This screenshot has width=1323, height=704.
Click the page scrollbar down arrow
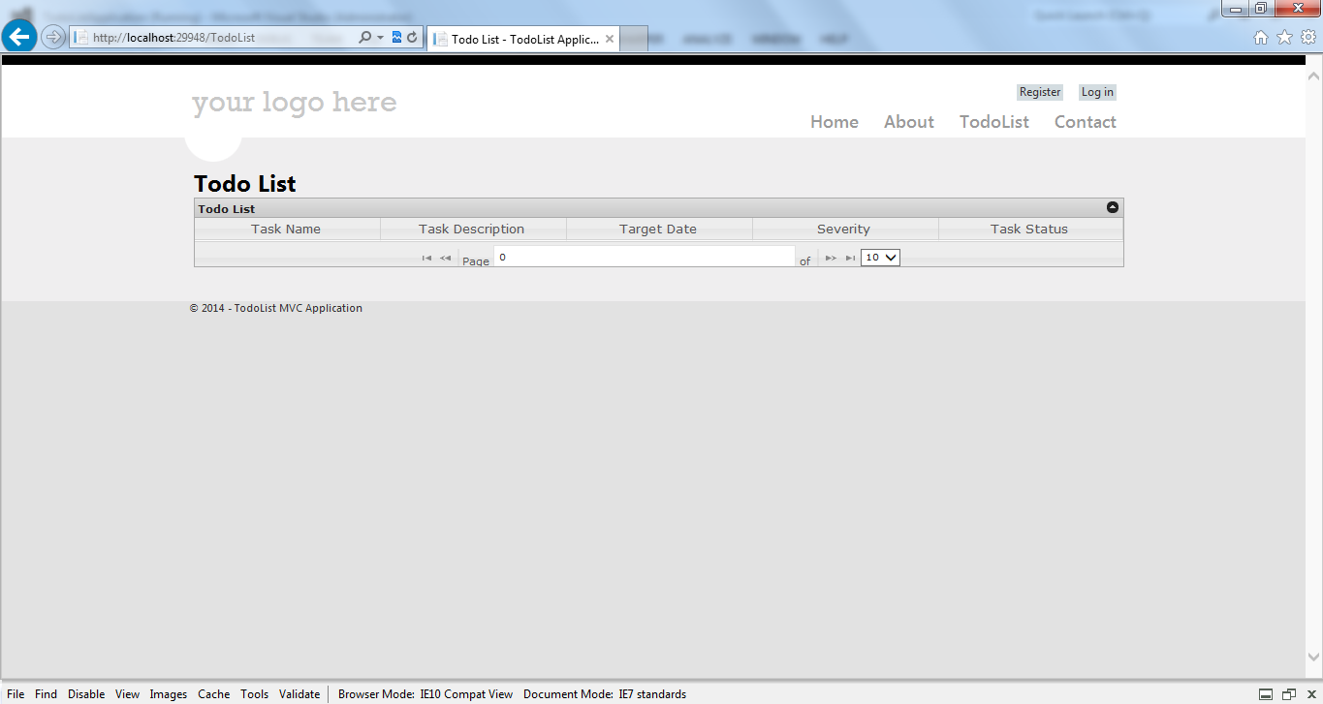click(x=1314, y=658)
